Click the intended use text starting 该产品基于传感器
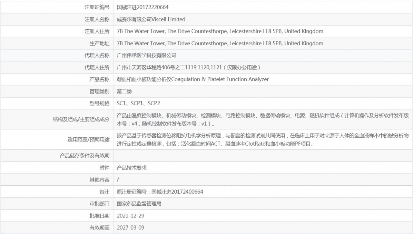 click(263, 140)
